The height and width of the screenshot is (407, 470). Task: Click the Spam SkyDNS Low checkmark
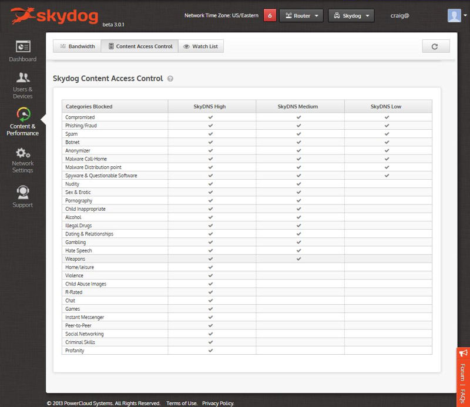(387, 134)
